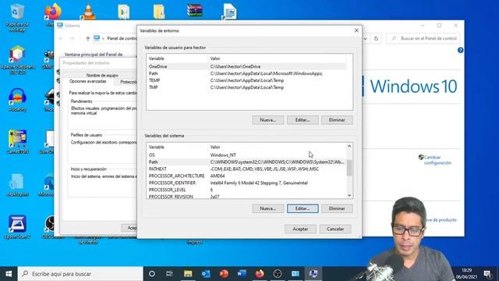Click Nueva under system variables
The image size is (499, 281).
click(267, 208)
